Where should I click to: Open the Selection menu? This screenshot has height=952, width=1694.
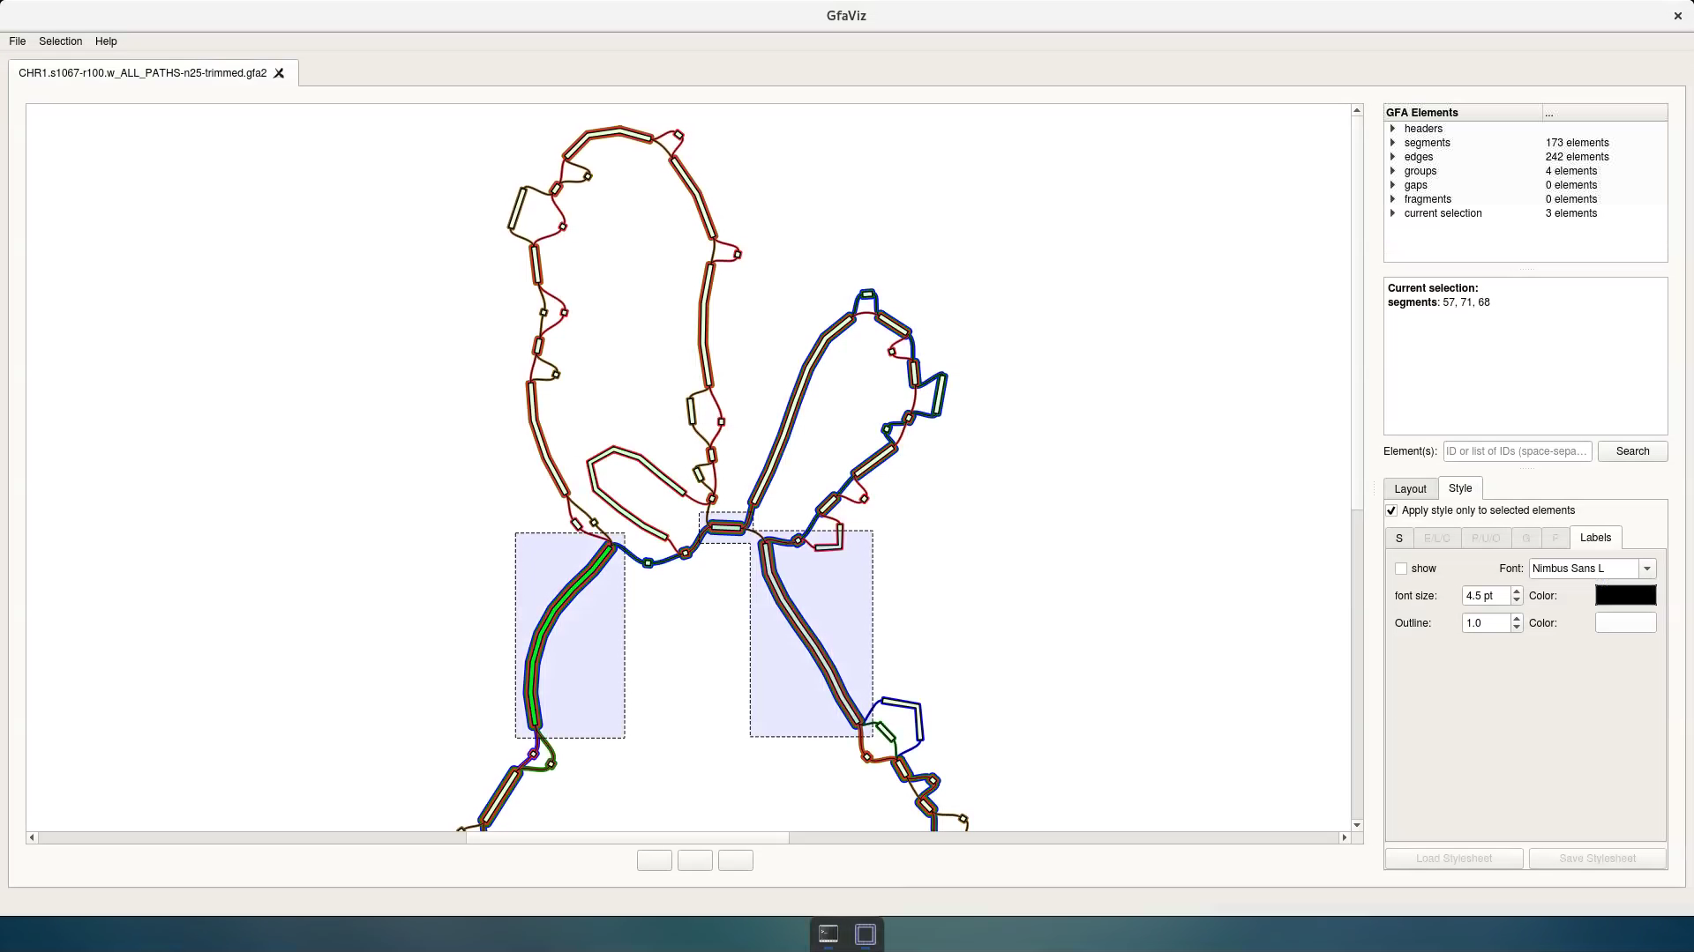tap(60, 41)
